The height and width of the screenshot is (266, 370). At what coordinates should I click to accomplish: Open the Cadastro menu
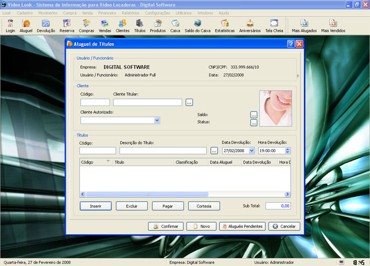point(25,13)
